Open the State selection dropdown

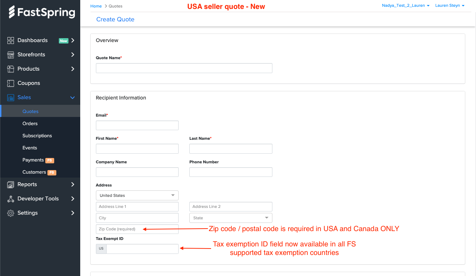pyautogui.click(x=231, y=218)
